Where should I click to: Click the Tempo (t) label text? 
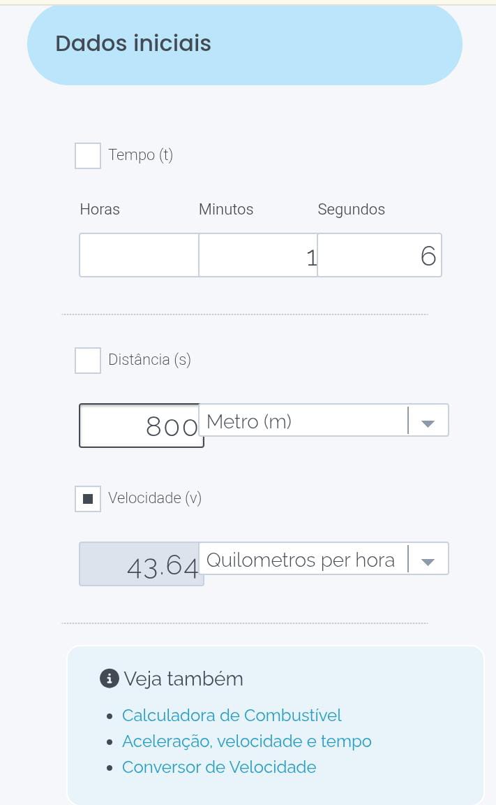(140, 154)
